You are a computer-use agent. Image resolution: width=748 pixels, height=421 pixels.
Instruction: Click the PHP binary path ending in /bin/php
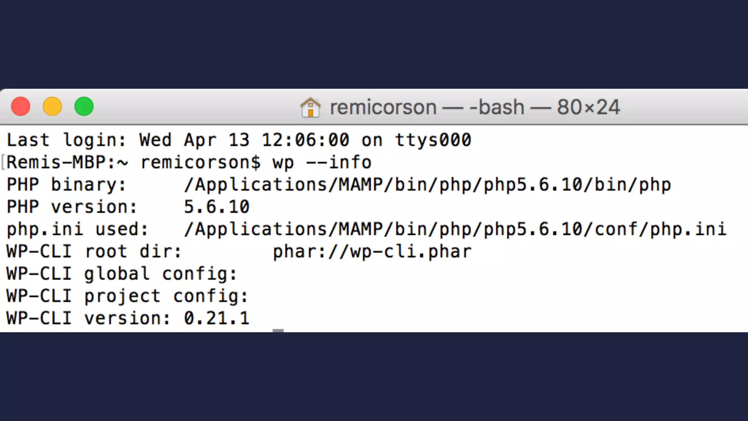[427, 185]
